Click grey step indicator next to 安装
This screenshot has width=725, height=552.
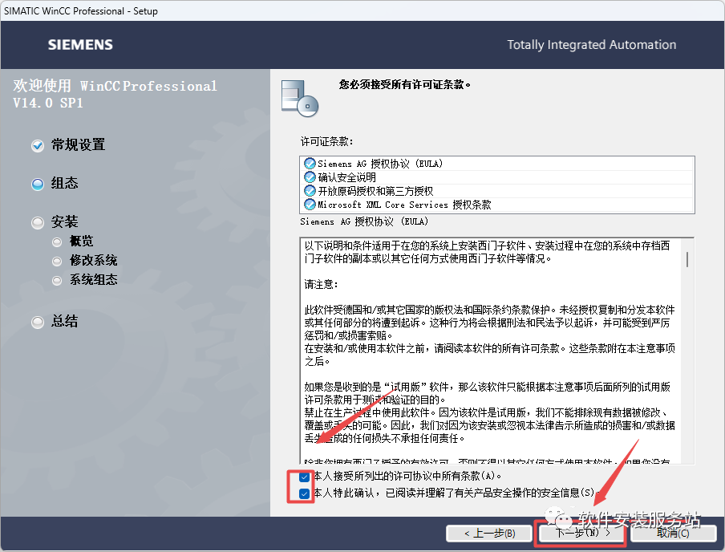pos(38,223)
